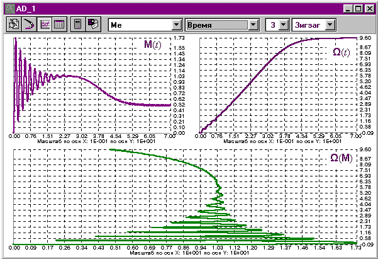378x259 pixels.
Task: Open the Время dropdown list
Action: [x=253, y=25]
